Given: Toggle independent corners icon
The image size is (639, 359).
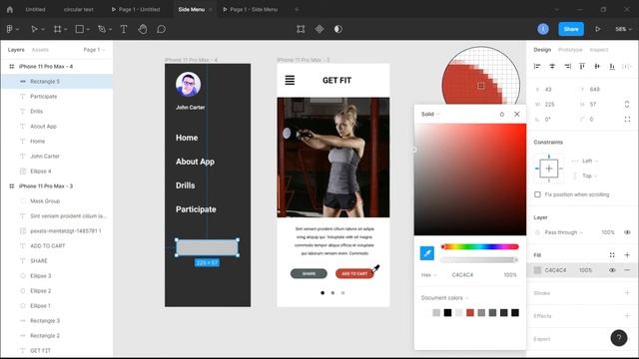Looking at the screenshot, I should pyautogui.click(x=627, y=120).
